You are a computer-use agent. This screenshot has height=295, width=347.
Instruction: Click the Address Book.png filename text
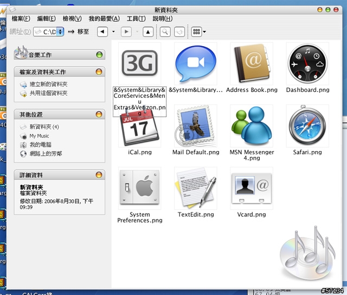[252, 90]
